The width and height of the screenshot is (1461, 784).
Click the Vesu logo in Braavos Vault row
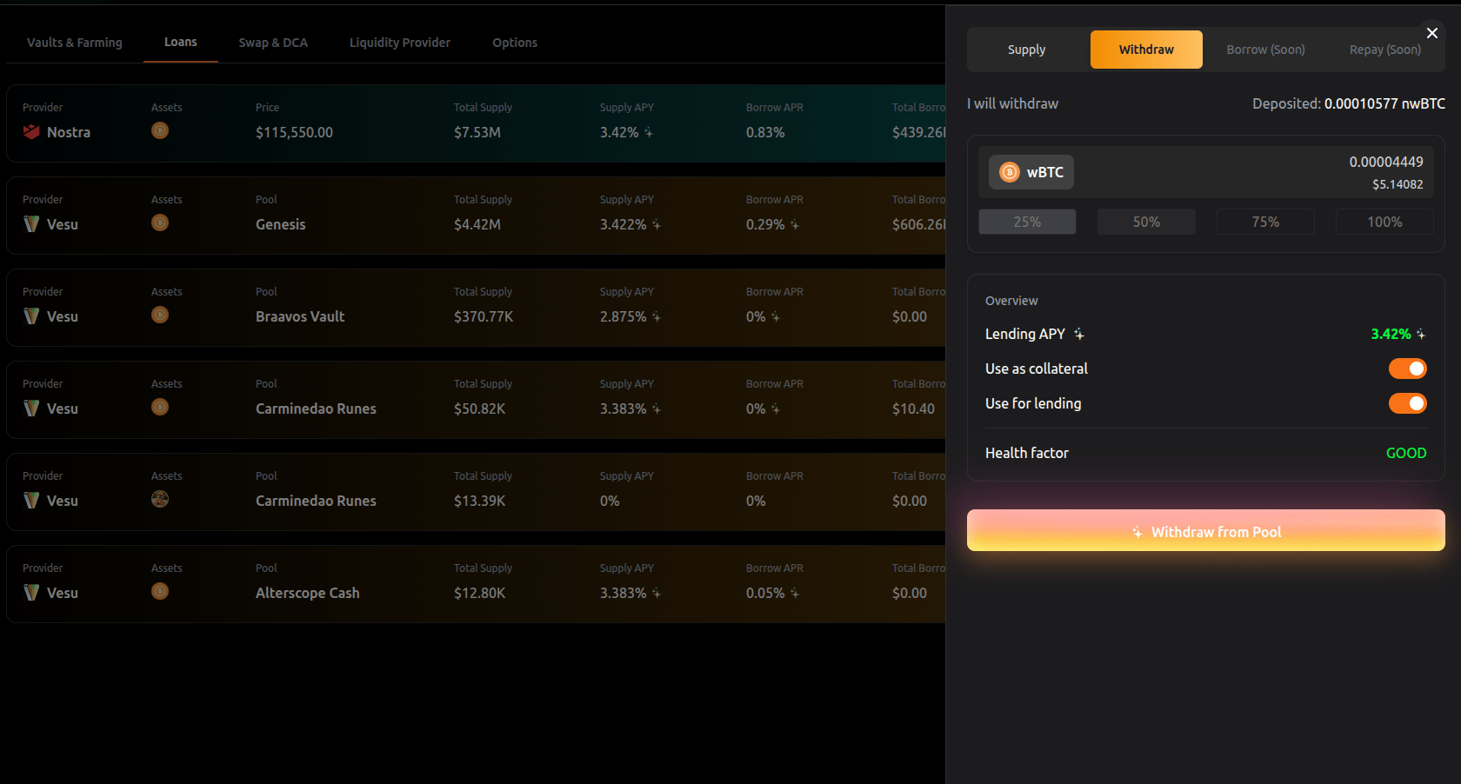point(31,316)
